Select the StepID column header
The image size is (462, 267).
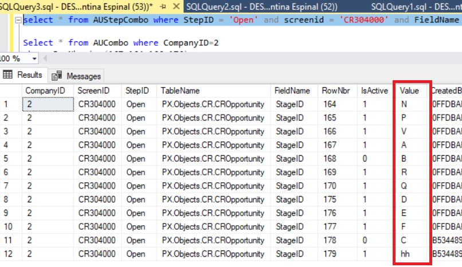pos(139,91)
